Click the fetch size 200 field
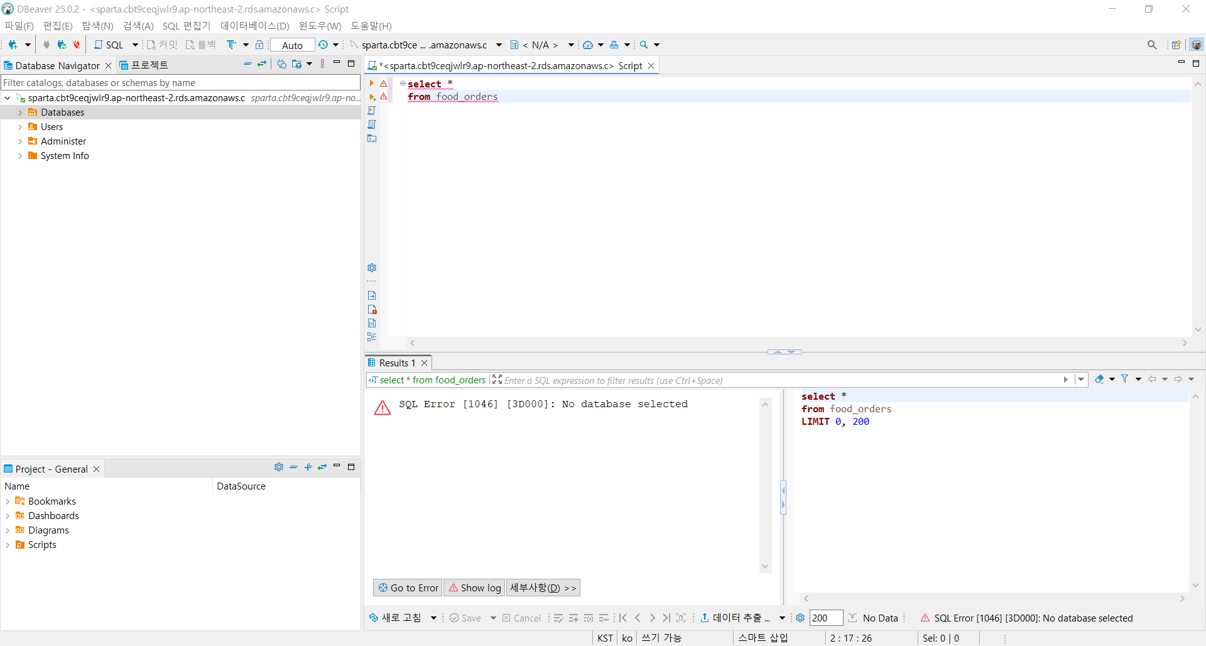The width and height of the screenshot is (1206, 646). point(826,618)
